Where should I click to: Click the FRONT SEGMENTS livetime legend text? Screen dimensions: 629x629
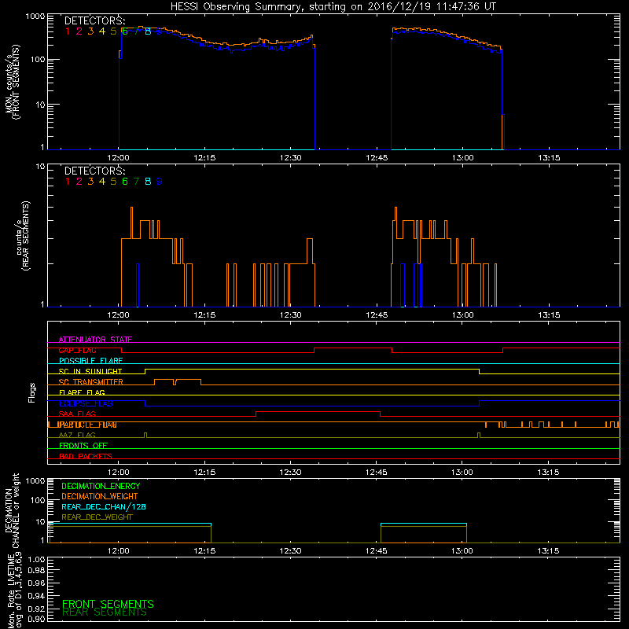[x=108, y=604]
